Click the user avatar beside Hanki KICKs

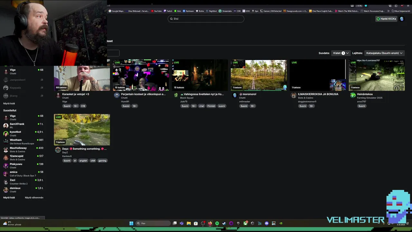point(402,19)
